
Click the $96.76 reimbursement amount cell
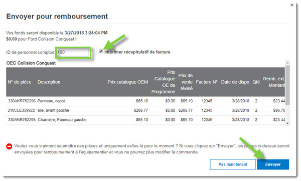pyautogui.click(x=279, y=110)
